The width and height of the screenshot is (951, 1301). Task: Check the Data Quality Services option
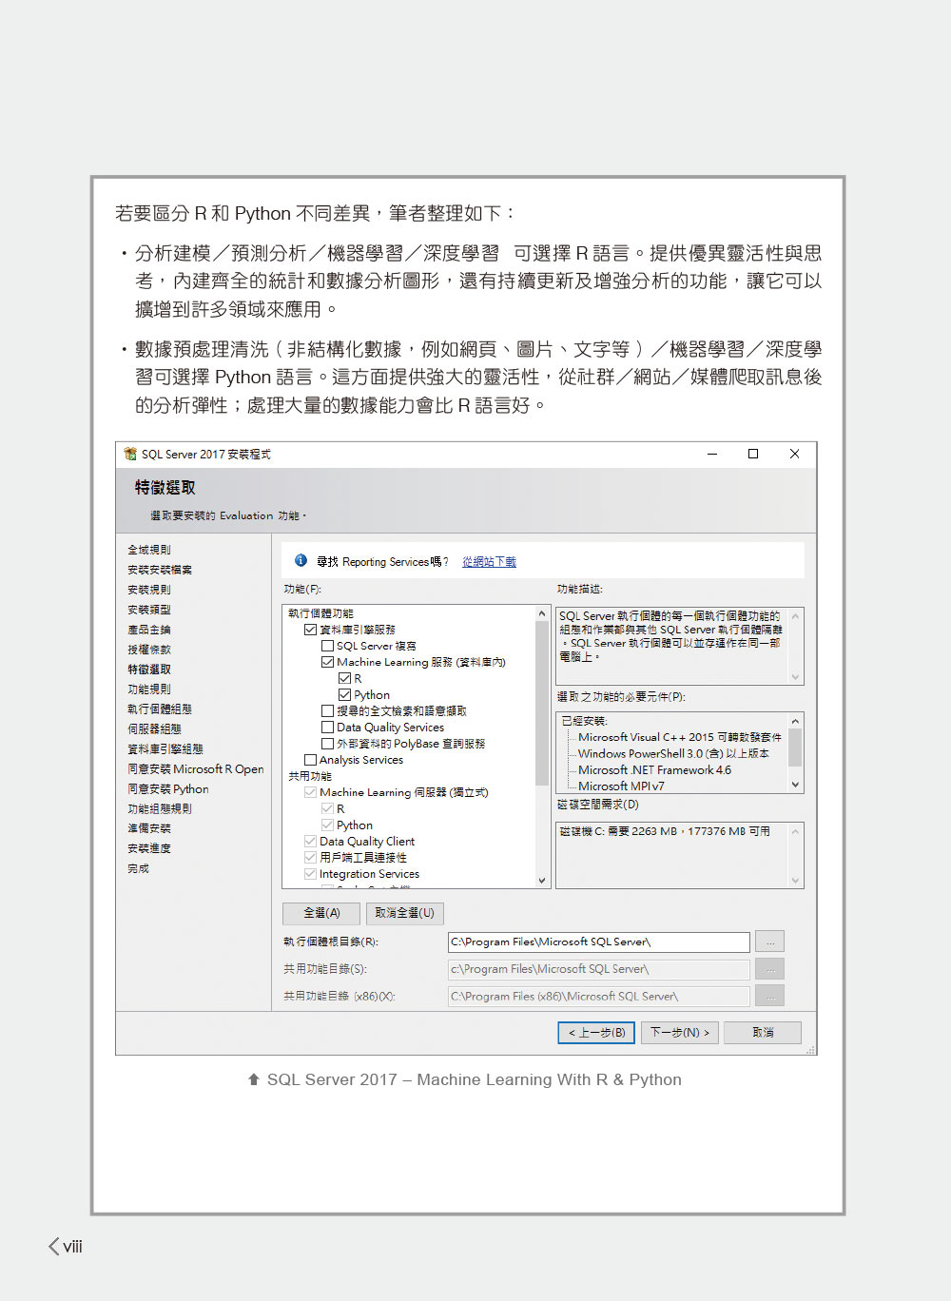coord(327,727)
